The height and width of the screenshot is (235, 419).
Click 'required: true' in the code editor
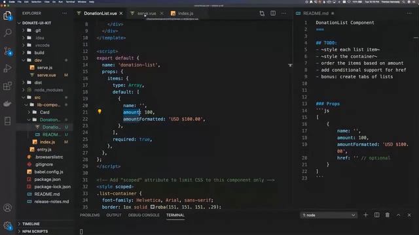pyautogui.click(x=132, y=139)
